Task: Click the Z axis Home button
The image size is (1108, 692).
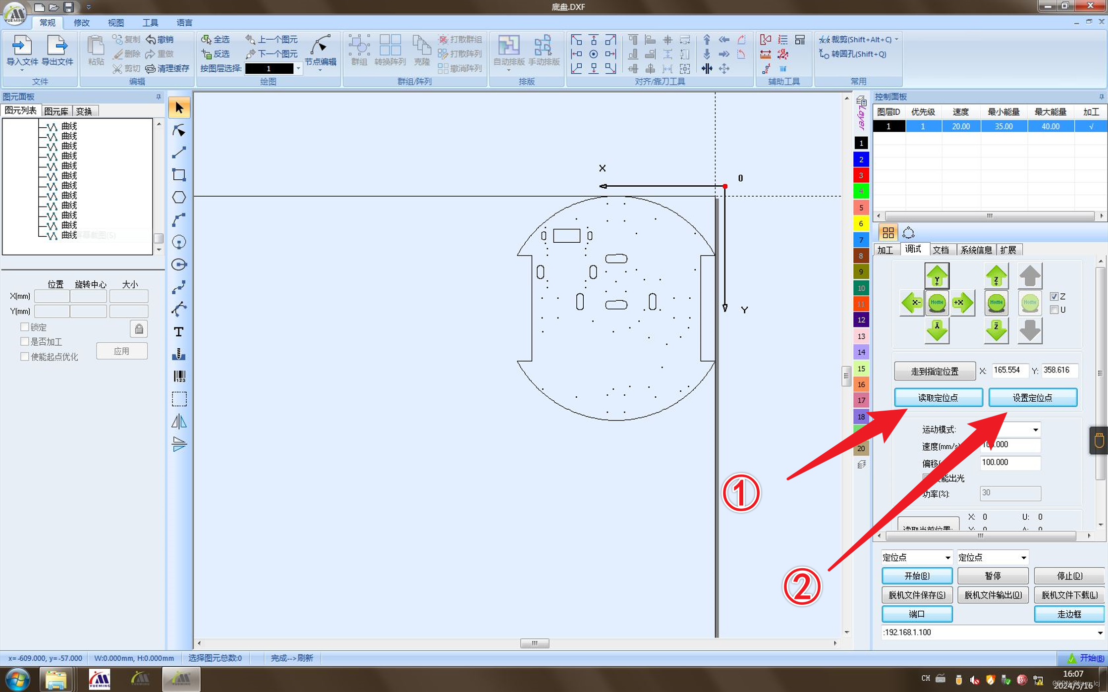Action: click(x=996, y=302)
